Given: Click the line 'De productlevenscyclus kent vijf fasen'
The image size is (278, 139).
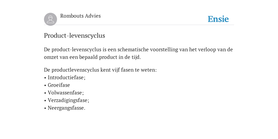Looking at the screenshot, I should 100,70.
